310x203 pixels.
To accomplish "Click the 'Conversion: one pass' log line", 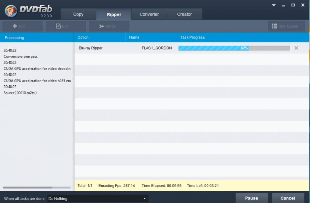I will point(21,56).
